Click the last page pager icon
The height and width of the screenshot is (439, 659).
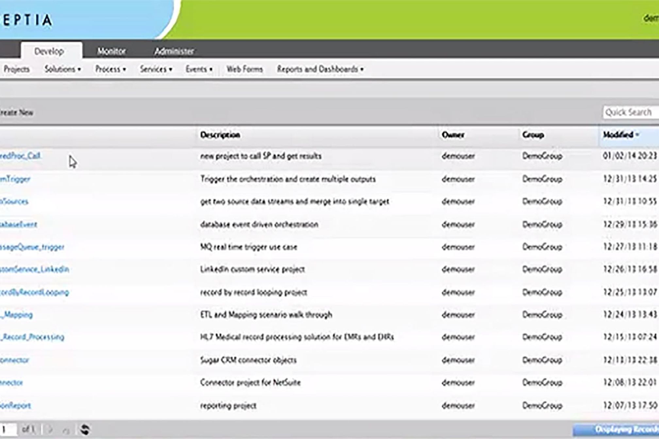[66, 431]
